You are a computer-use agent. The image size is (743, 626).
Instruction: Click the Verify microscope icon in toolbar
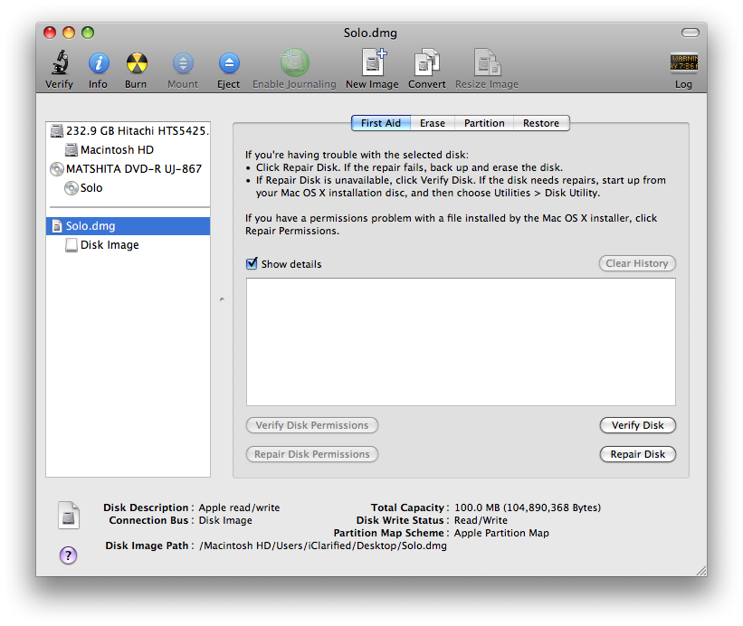[60, 64]
